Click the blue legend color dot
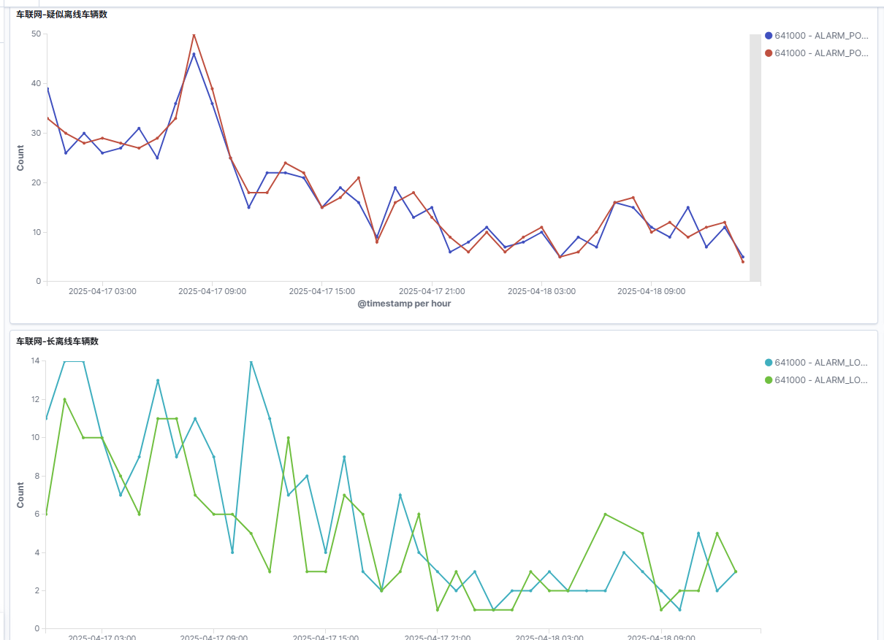This screenshot has height=640, width=884. click(769, 36)
